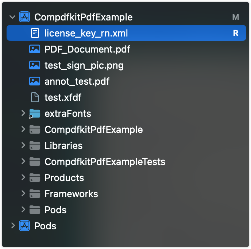Click the PDF_Document.pdf image file icon
Screen dimensions: 251x249
pyautogui.click(x=35, y=49)
